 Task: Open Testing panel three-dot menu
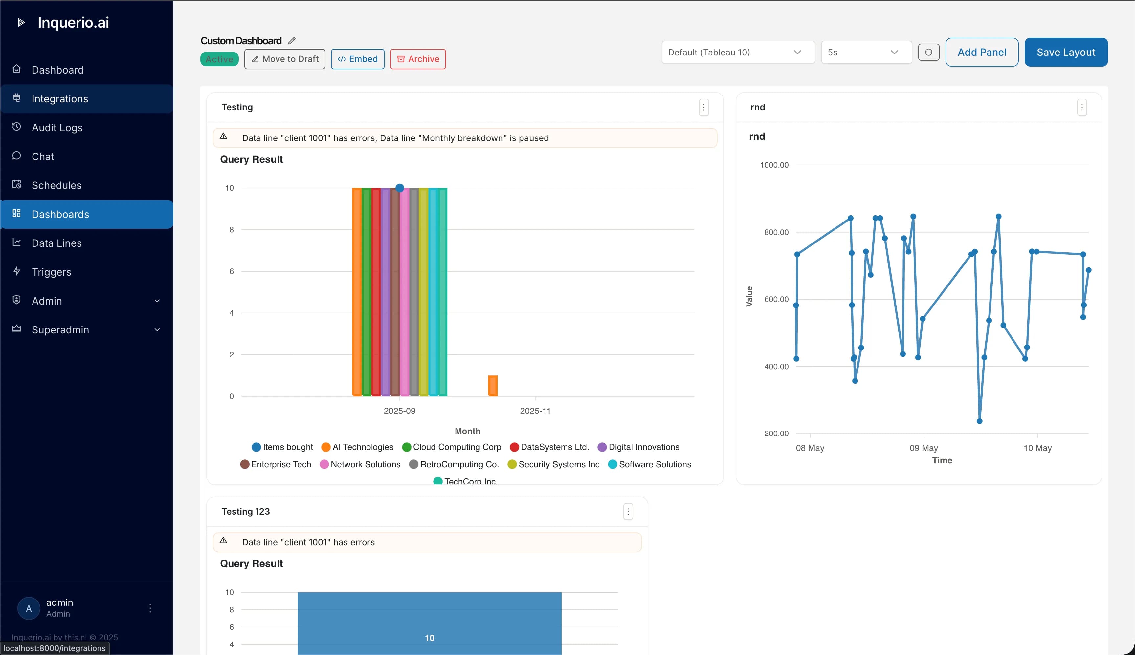point(704,108)
